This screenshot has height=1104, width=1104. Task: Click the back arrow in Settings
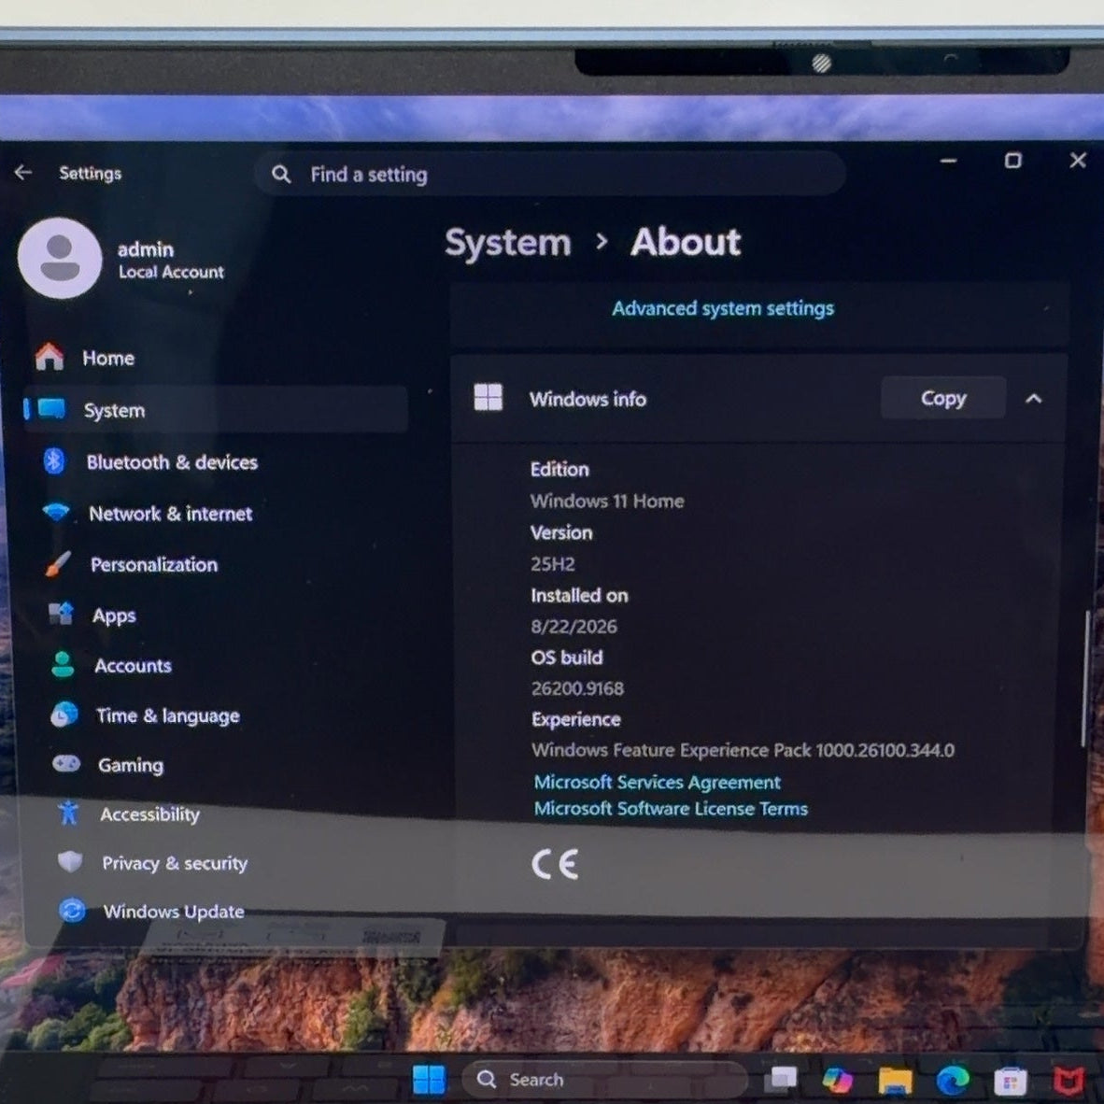click(x=23, y=173)
